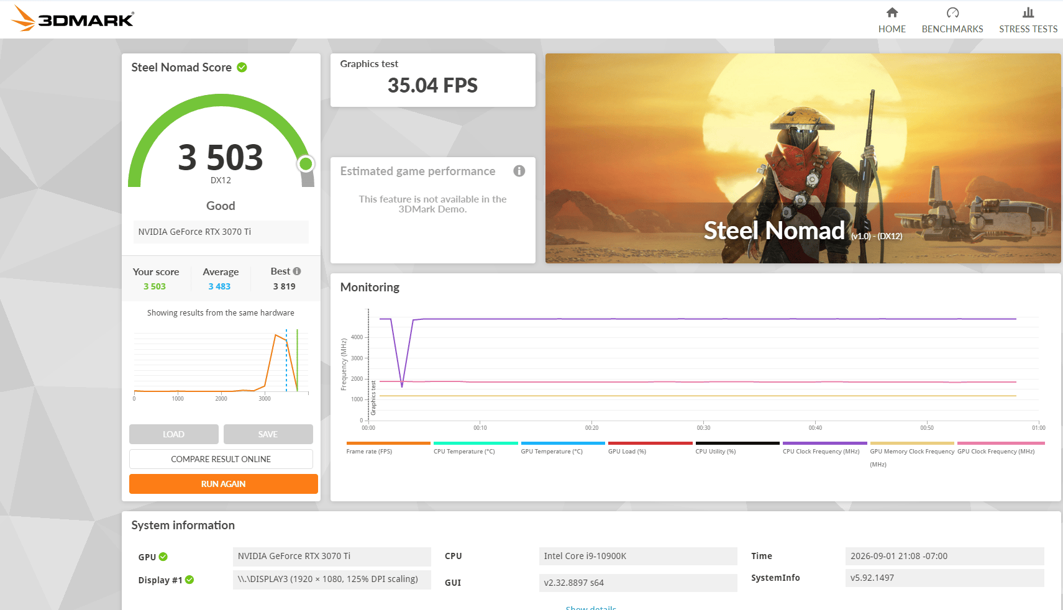Click the info icon next to Best
Image resolution: width=1063 pixels, height=610 pixels.
297,271
